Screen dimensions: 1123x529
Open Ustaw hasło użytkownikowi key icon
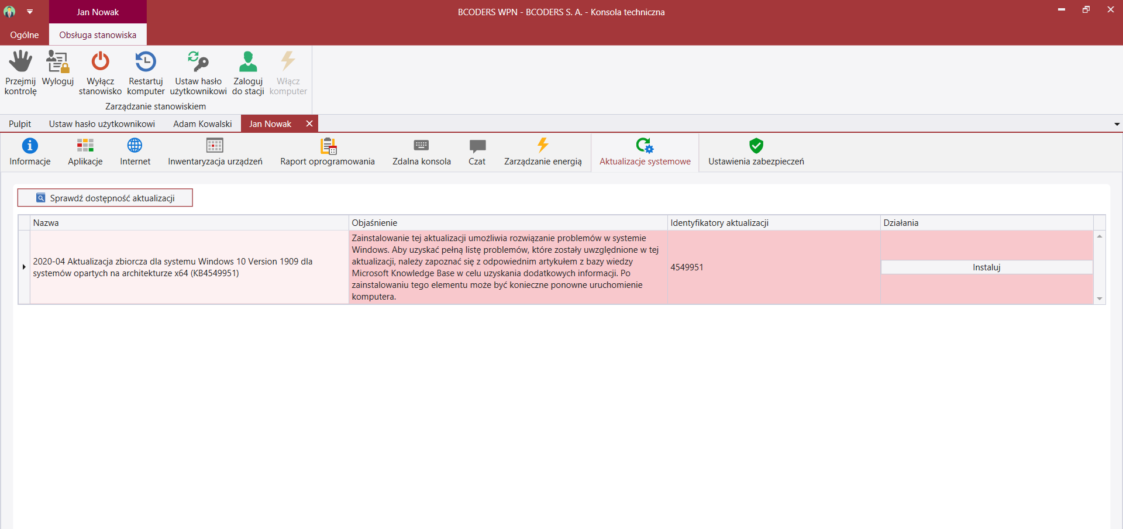click(198, 61)
